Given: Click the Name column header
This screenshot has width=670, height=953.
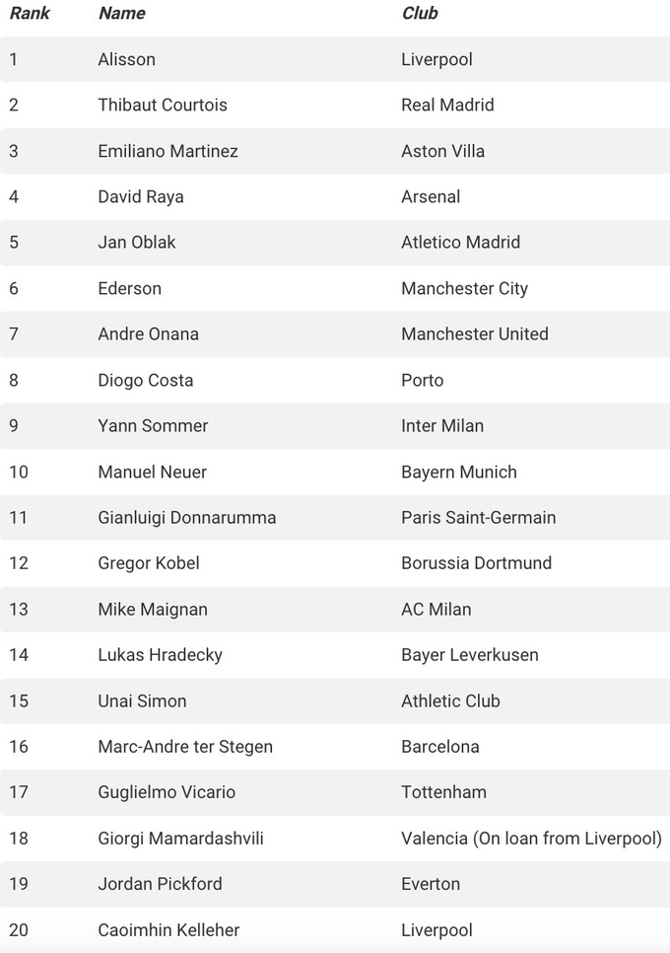Looking at the screenshot, I should point(121,14).
